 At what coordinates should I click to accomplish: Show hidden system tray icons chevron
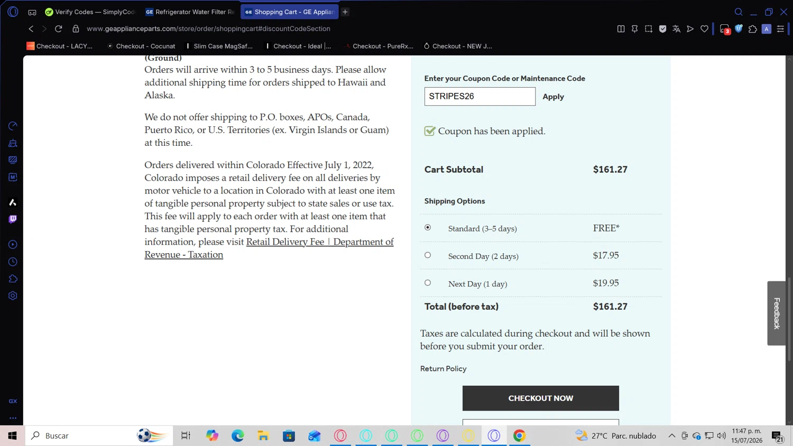[671, 435]
